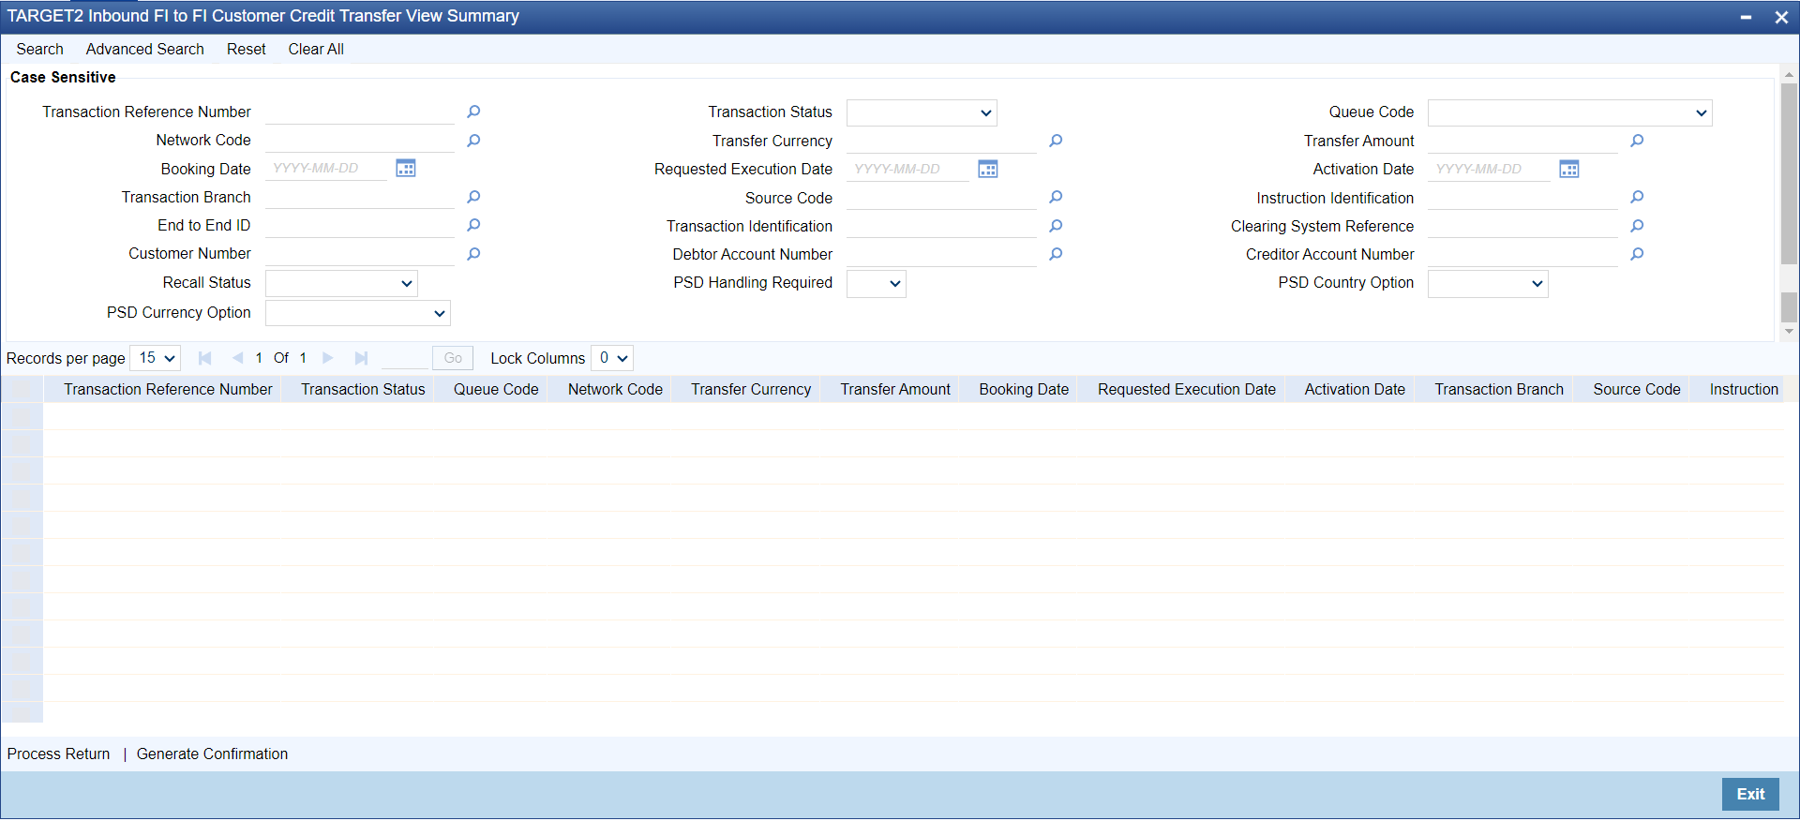Click Network Code column header
This screenshot has height=821, width=1800.
point(615,390)
